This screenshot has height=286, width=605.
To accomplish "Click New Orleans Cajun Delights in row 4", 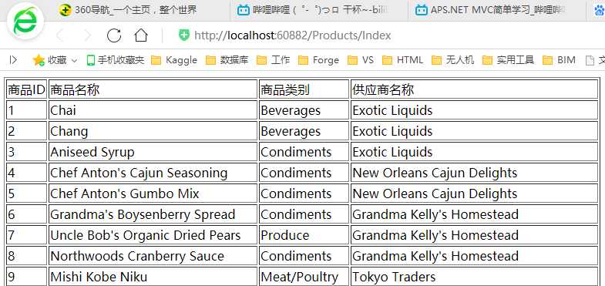I will click(x=474, y=173).
